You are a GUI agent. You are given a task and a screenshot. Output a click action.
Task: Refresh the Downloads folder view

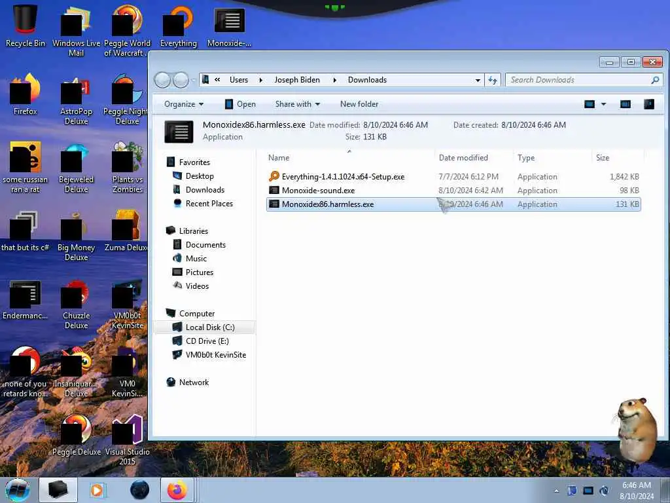coord(493,80)
